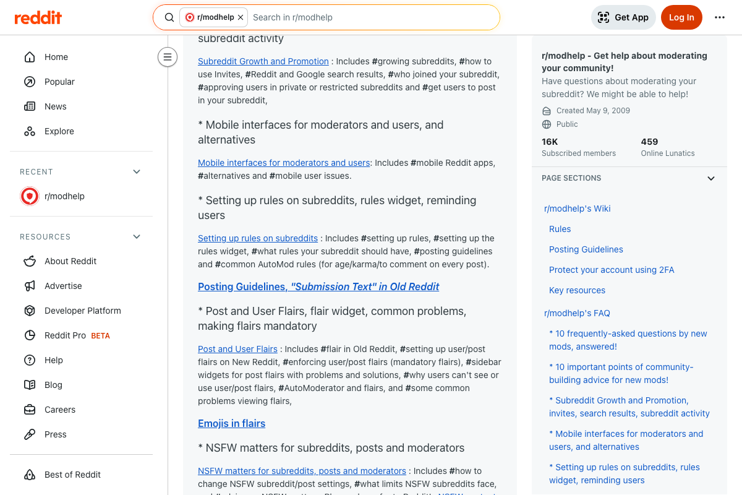The image size is (742, 495).
Task: Click the Home icon
Action: [x=30, y=57]
